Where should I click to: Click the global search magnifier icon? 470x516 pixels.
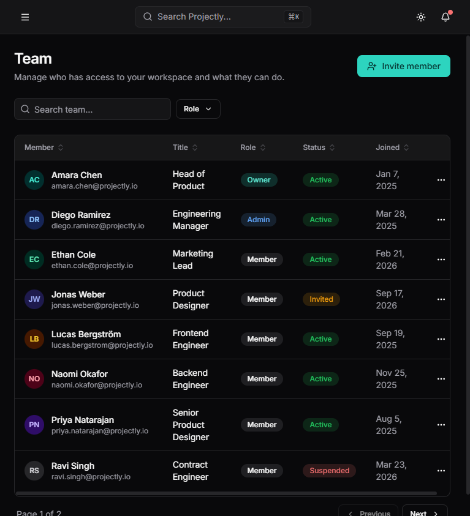click(x=148, y=17)
